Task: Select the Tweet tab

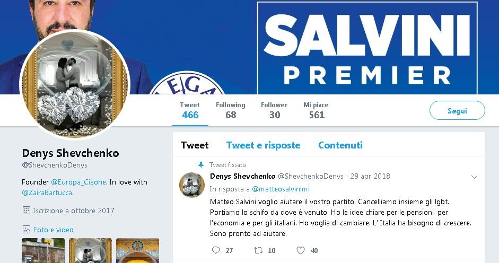Action: tap(195, 145)
